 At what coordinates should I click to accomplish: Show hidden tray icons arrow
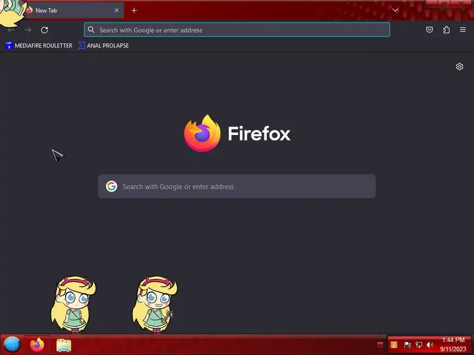point(380,345)
